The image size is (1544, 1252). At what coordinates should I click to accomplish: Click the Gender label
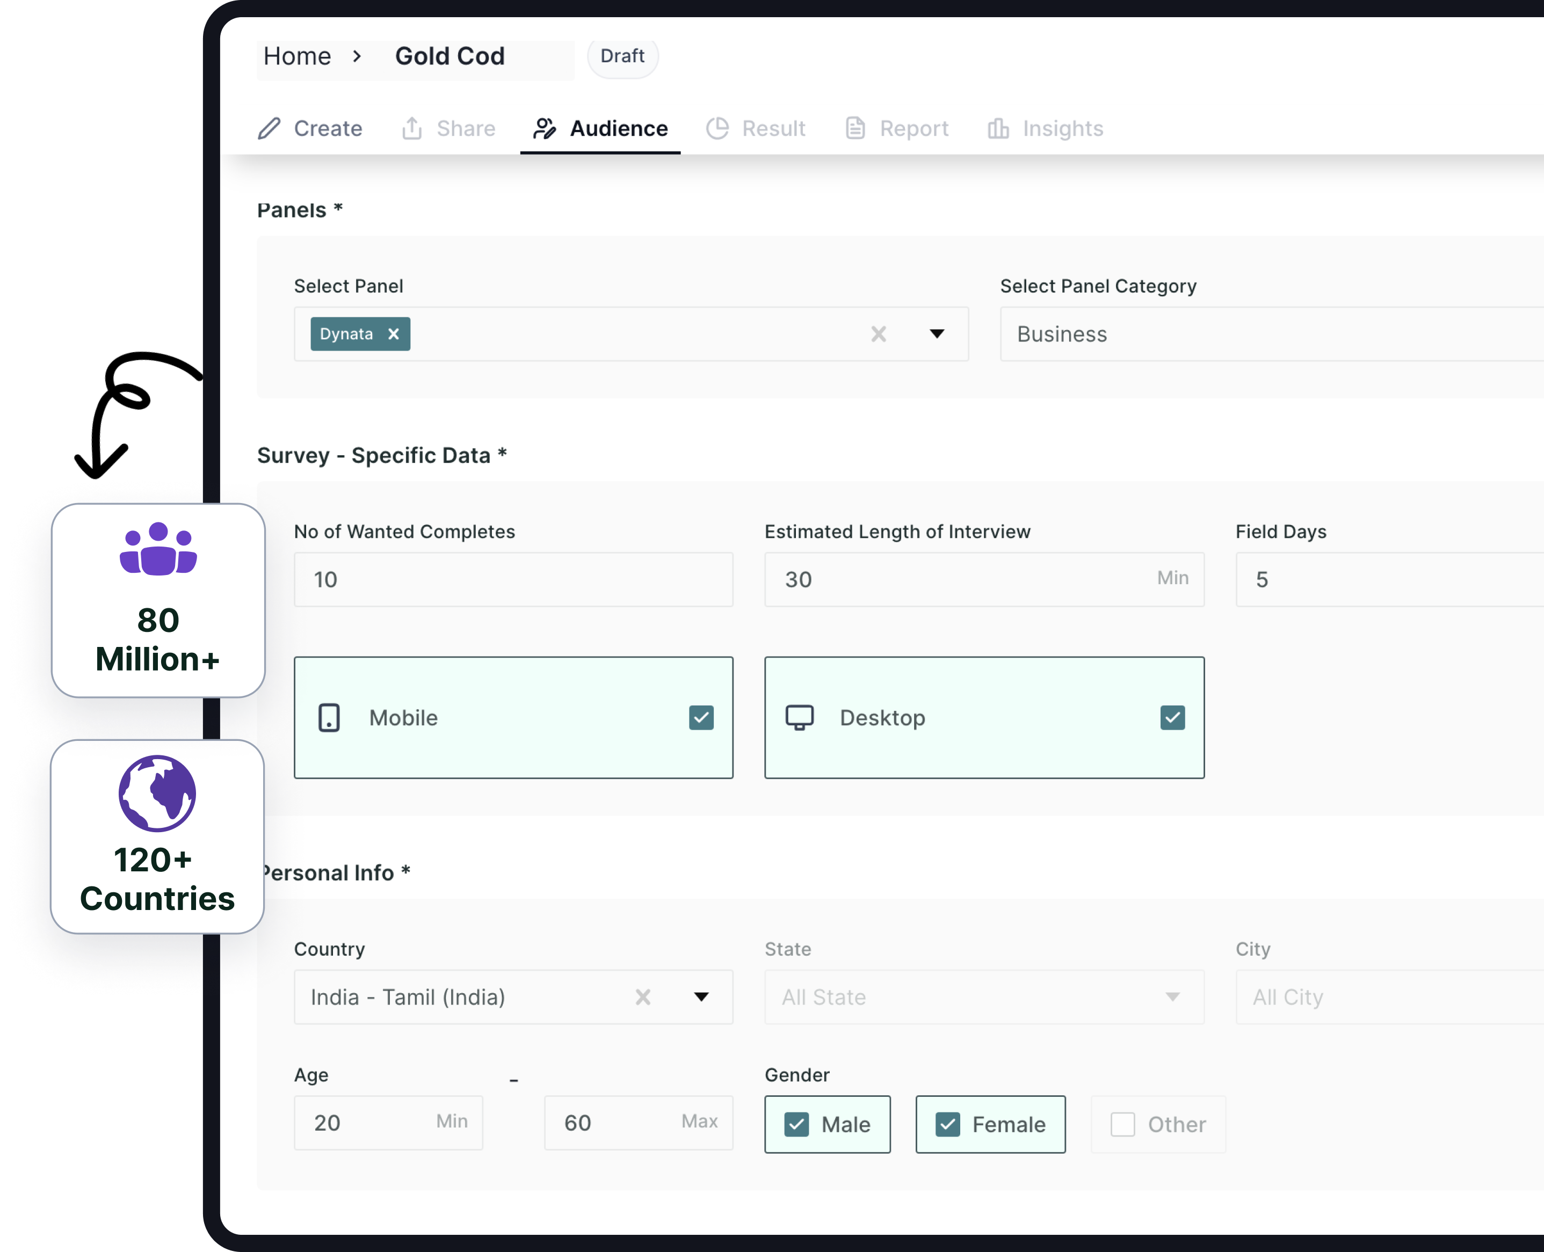coord(798,1075)
